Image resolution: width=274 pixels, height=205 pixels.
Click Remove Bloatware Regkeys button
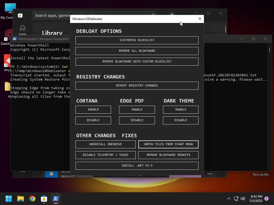pyautogui.click(x=168, y=155)
